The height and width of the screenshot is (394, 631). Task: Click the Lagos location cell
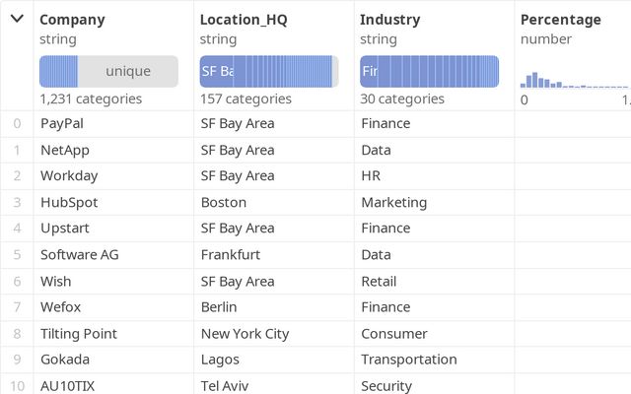point(220,360)
